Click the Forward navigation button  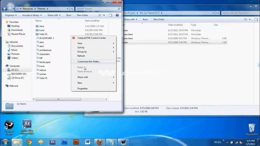[10, 9]
